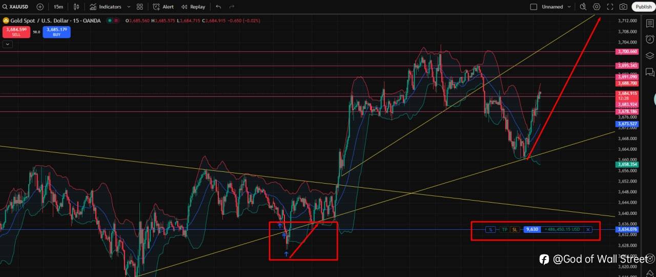The width and height of the screenshot is (656, 277).
Task: Close the position with X button
Action: (x=588, y=229)
